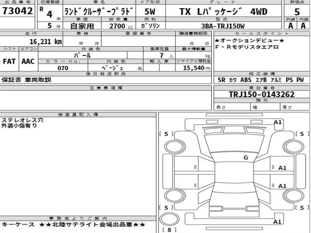Click the seating capacity 7 人
311x233 pixels.
click(166, 56)
